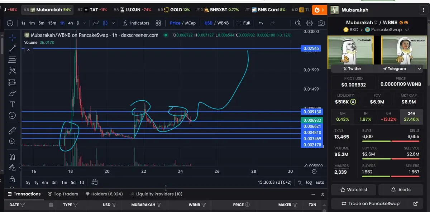Open indicator templates grid icon
The height and width of the screenshot is (212, 430).
[x=158, y=23]
